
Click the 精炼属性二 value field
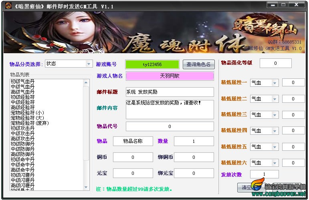click(293, 99)
